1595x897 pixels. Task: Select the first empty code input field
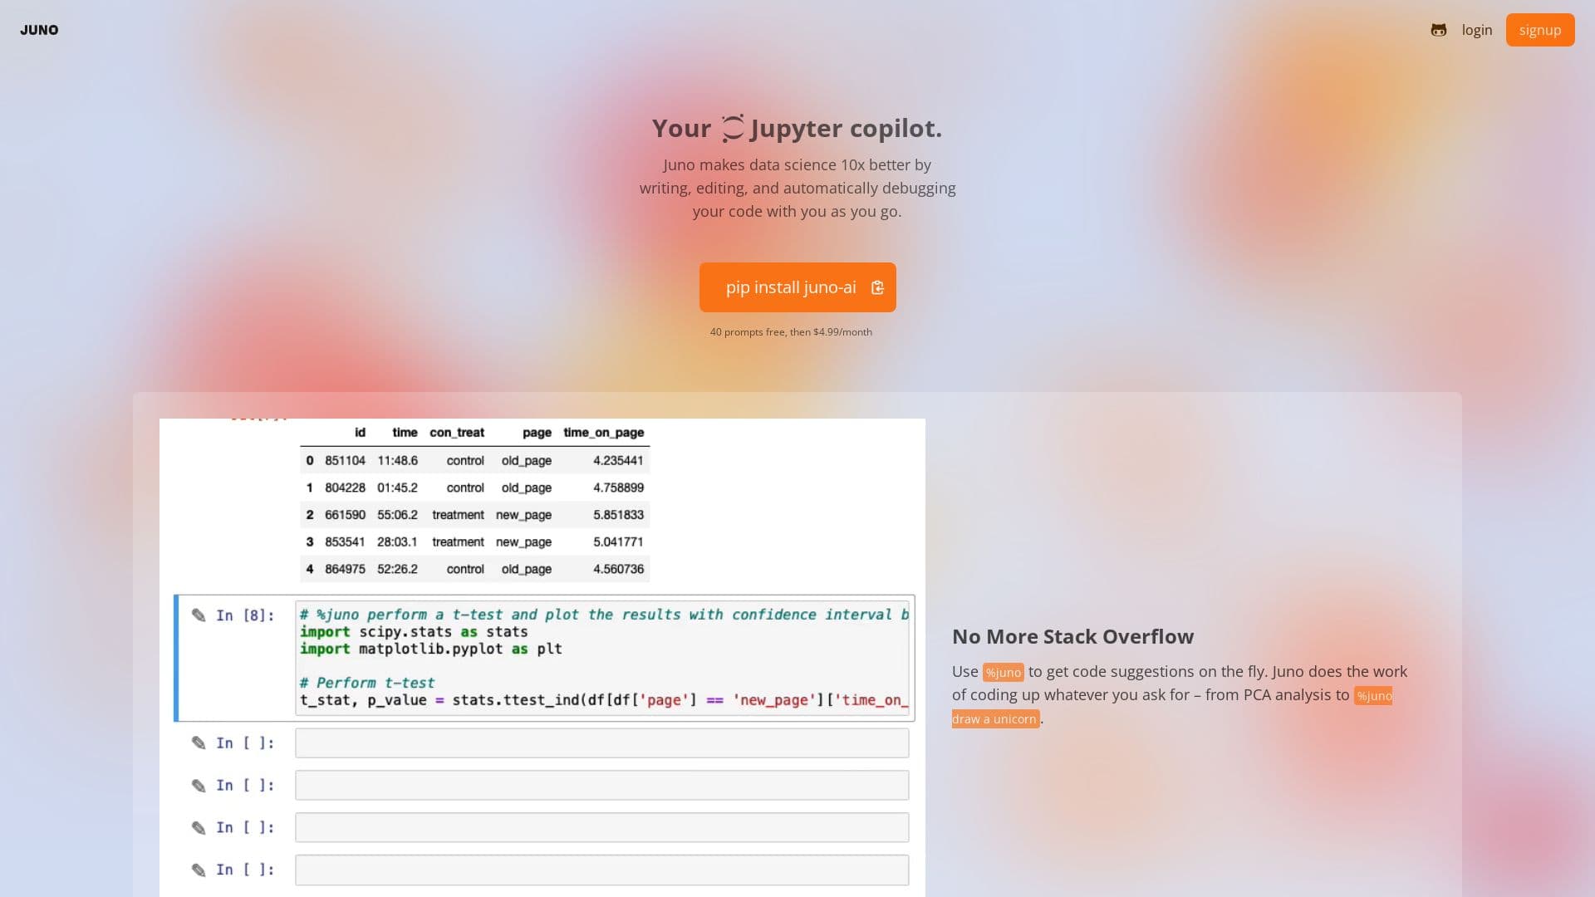coord(601,743)
